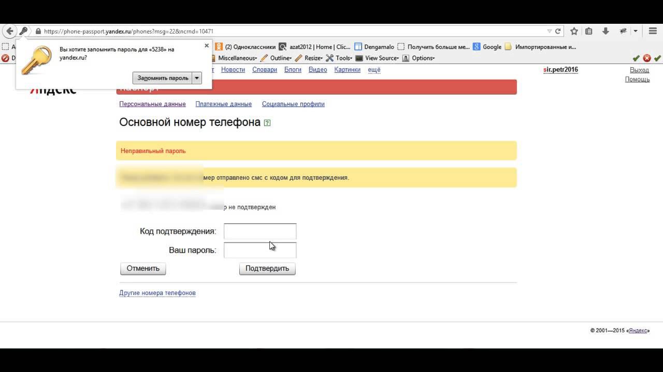Screen dimensions: 663x372
Task: Open the Options toolbar menu
Action: pos(419,58)
